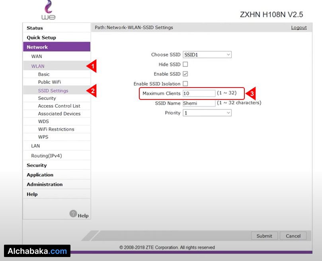Image resolution: width=322 pixels, height=261 pixels.
Task: Go to Associated Devices page
Action: point(59,114)
